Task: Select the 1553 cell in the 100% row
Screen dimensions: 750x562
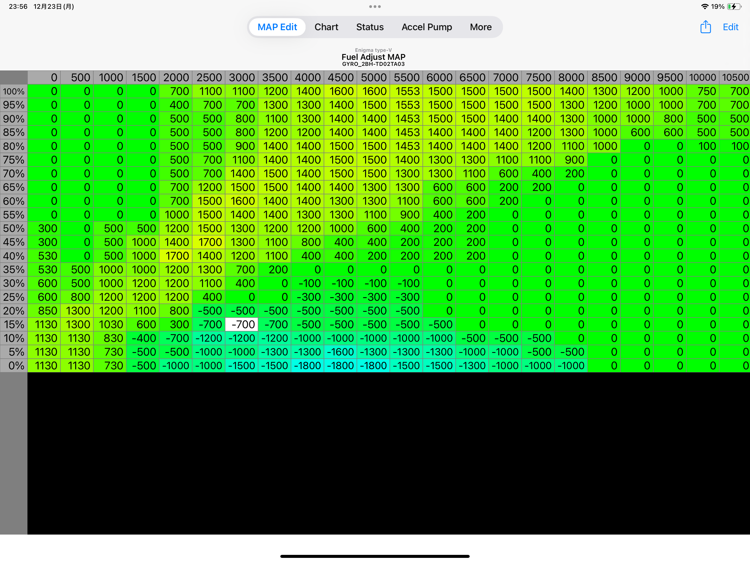Action: click(407, 92)
